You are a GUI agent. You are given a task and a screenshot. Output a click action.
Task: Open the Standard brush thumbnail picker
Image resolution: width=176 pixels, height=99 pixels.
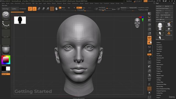tap(6, 16)
